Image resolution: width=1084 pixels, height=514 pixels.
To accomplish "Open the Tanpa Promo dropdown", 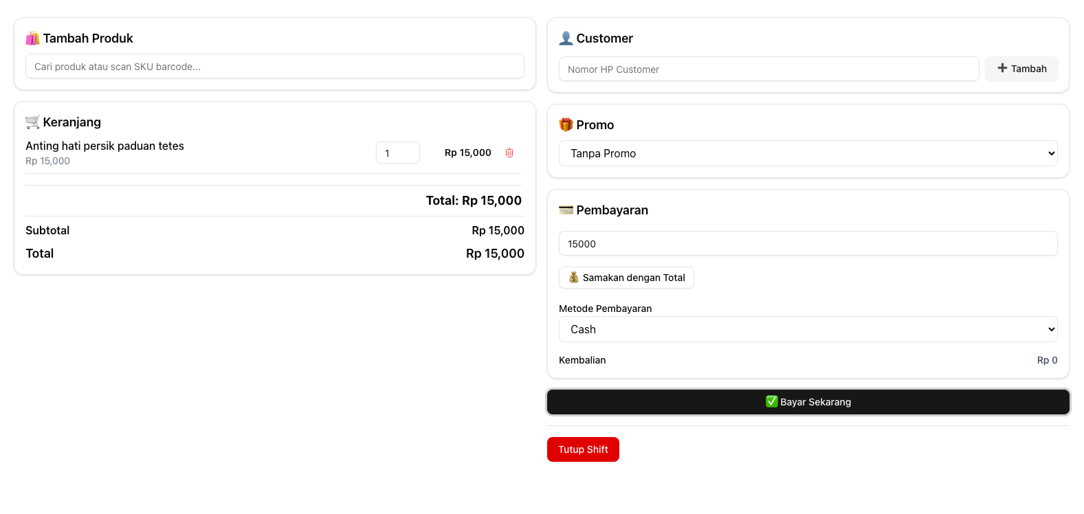I will 808,153.
